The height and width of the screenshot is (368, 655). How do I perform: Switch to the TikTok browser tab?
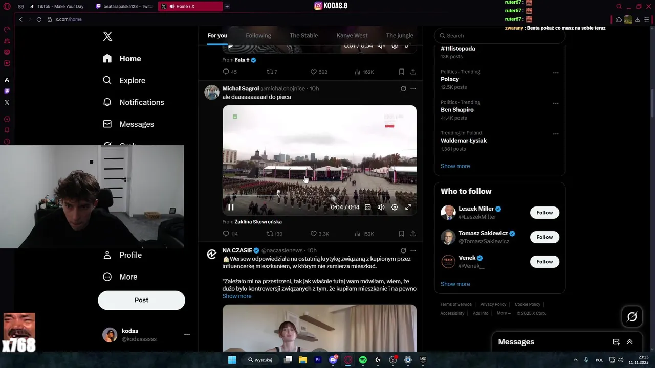click(60, 7)
